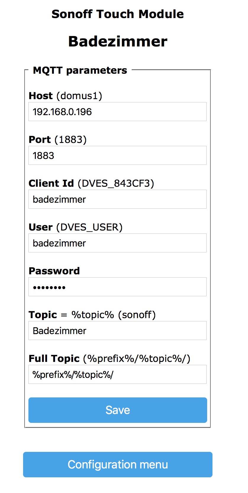248x493 pixels.
Task: Click the MQTT parameters legend title
Action: click(80, 70)
